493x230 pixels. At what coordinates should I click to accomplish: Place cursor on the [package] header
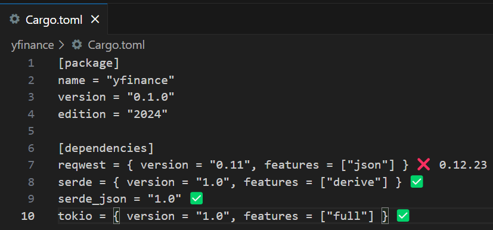point(89,63)
